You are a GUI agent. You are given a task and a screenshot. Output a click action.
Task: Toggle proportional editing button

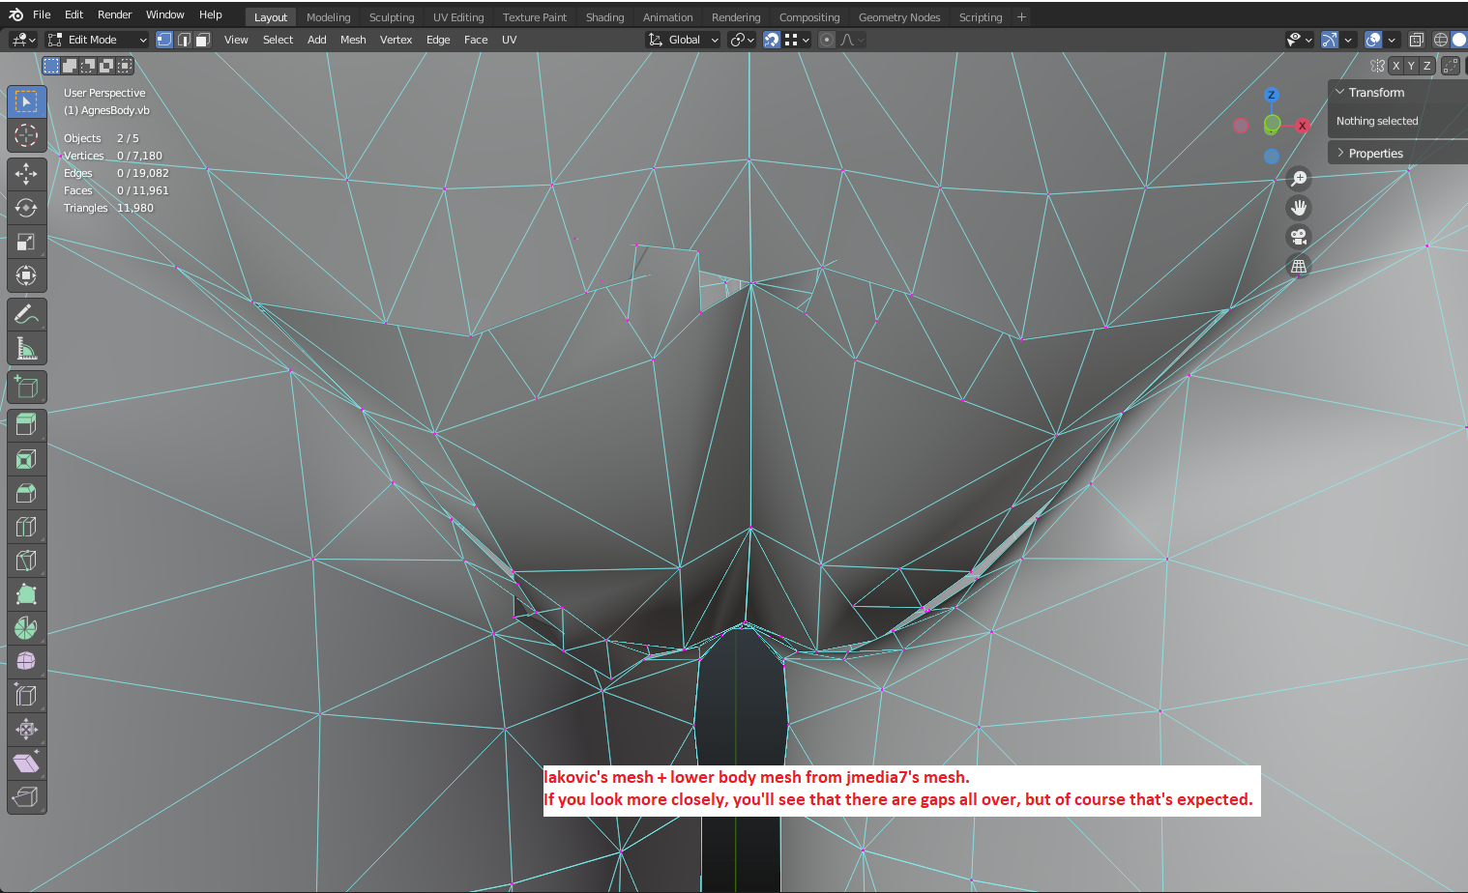tap(826, 40)
